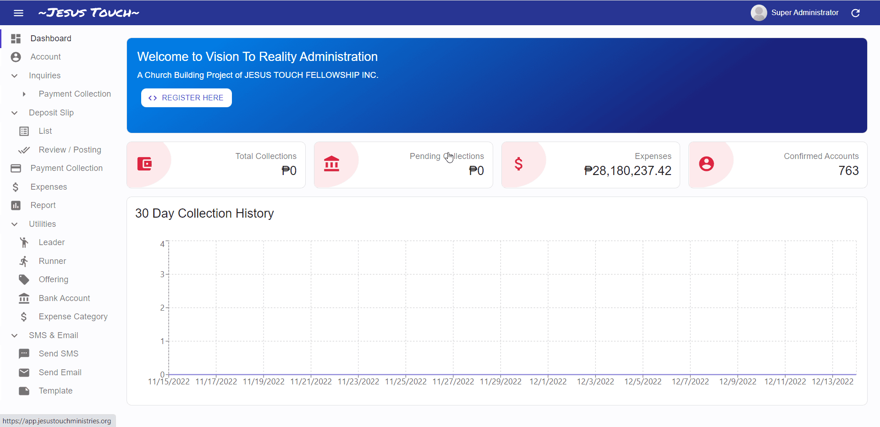Collapse the SMS & Email section chevron
Screen dimensions: 880x427
coord(15,335)
